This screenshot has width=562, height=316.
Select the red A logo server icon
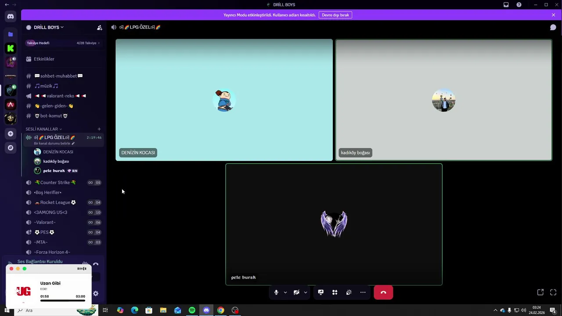tap(11, 104)
